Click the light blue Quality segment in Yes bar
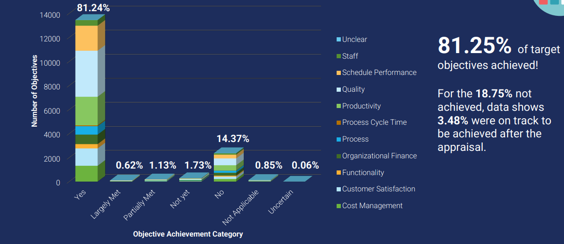The image size is (564, 244). (x=86, y=74)
